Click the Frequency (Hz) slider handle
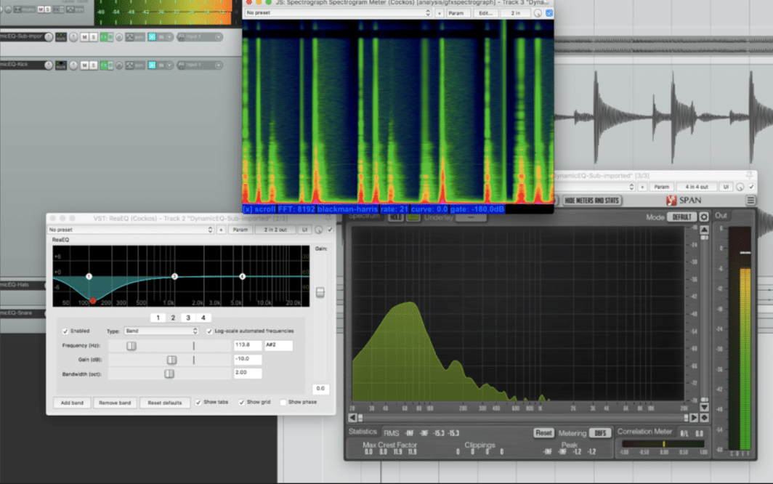This screenshot has height=484, width=773. (x=131, y=346)
